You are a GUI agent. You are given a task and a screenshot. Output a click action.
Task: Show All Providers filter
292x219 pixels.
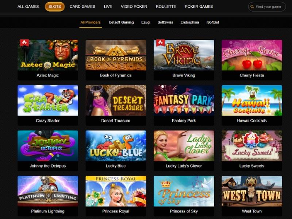[x=91, y=22]
